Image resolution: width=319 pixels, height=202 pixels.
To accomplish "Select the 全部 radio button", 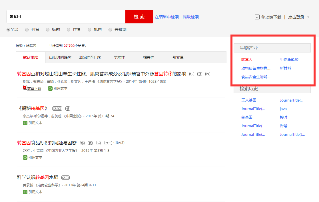I will (x=8, y=30).
